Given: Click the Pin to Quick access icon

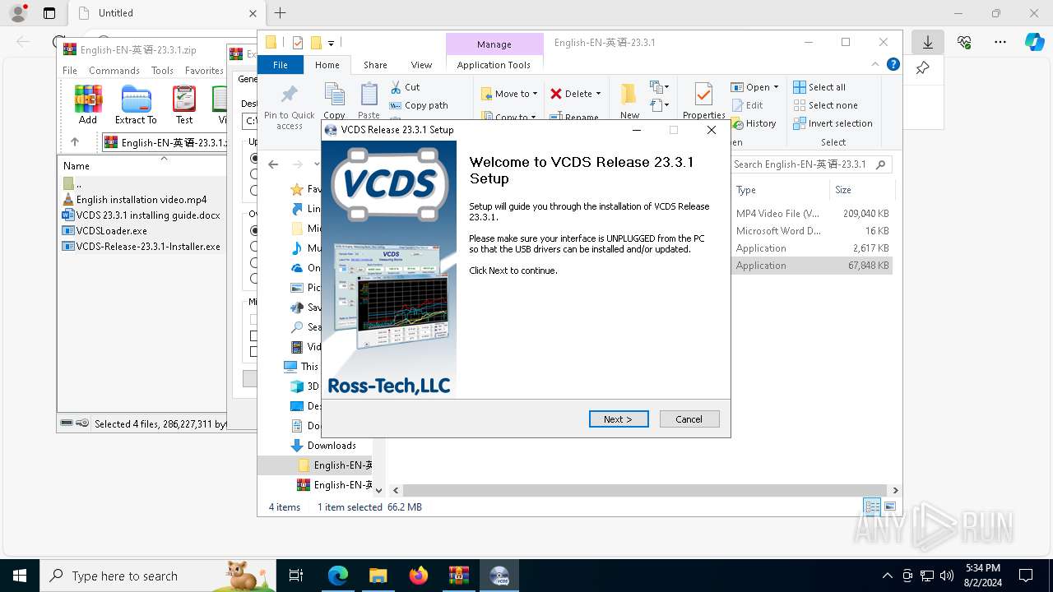Looking at the screenshot, I should click(x=289, y=95).
